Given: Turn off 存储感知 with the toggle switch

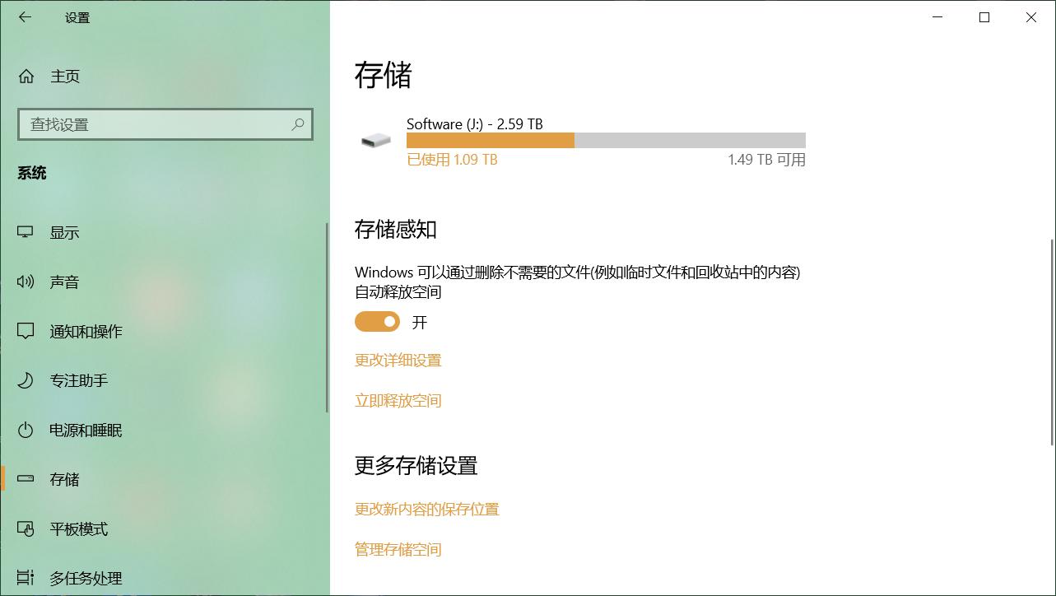Looking at the screenshot, I should click(x=377, y=321).
